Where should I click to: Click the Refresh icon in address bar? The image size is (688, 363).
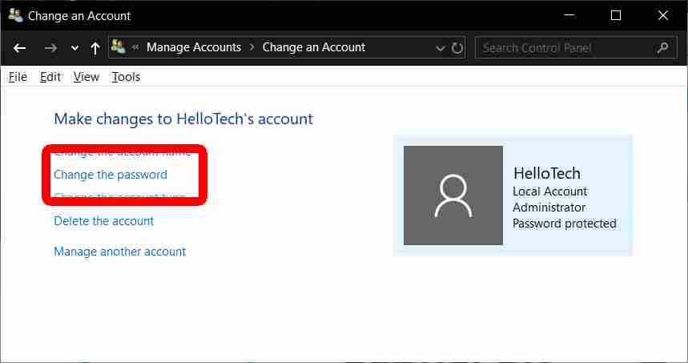(457, 48)
